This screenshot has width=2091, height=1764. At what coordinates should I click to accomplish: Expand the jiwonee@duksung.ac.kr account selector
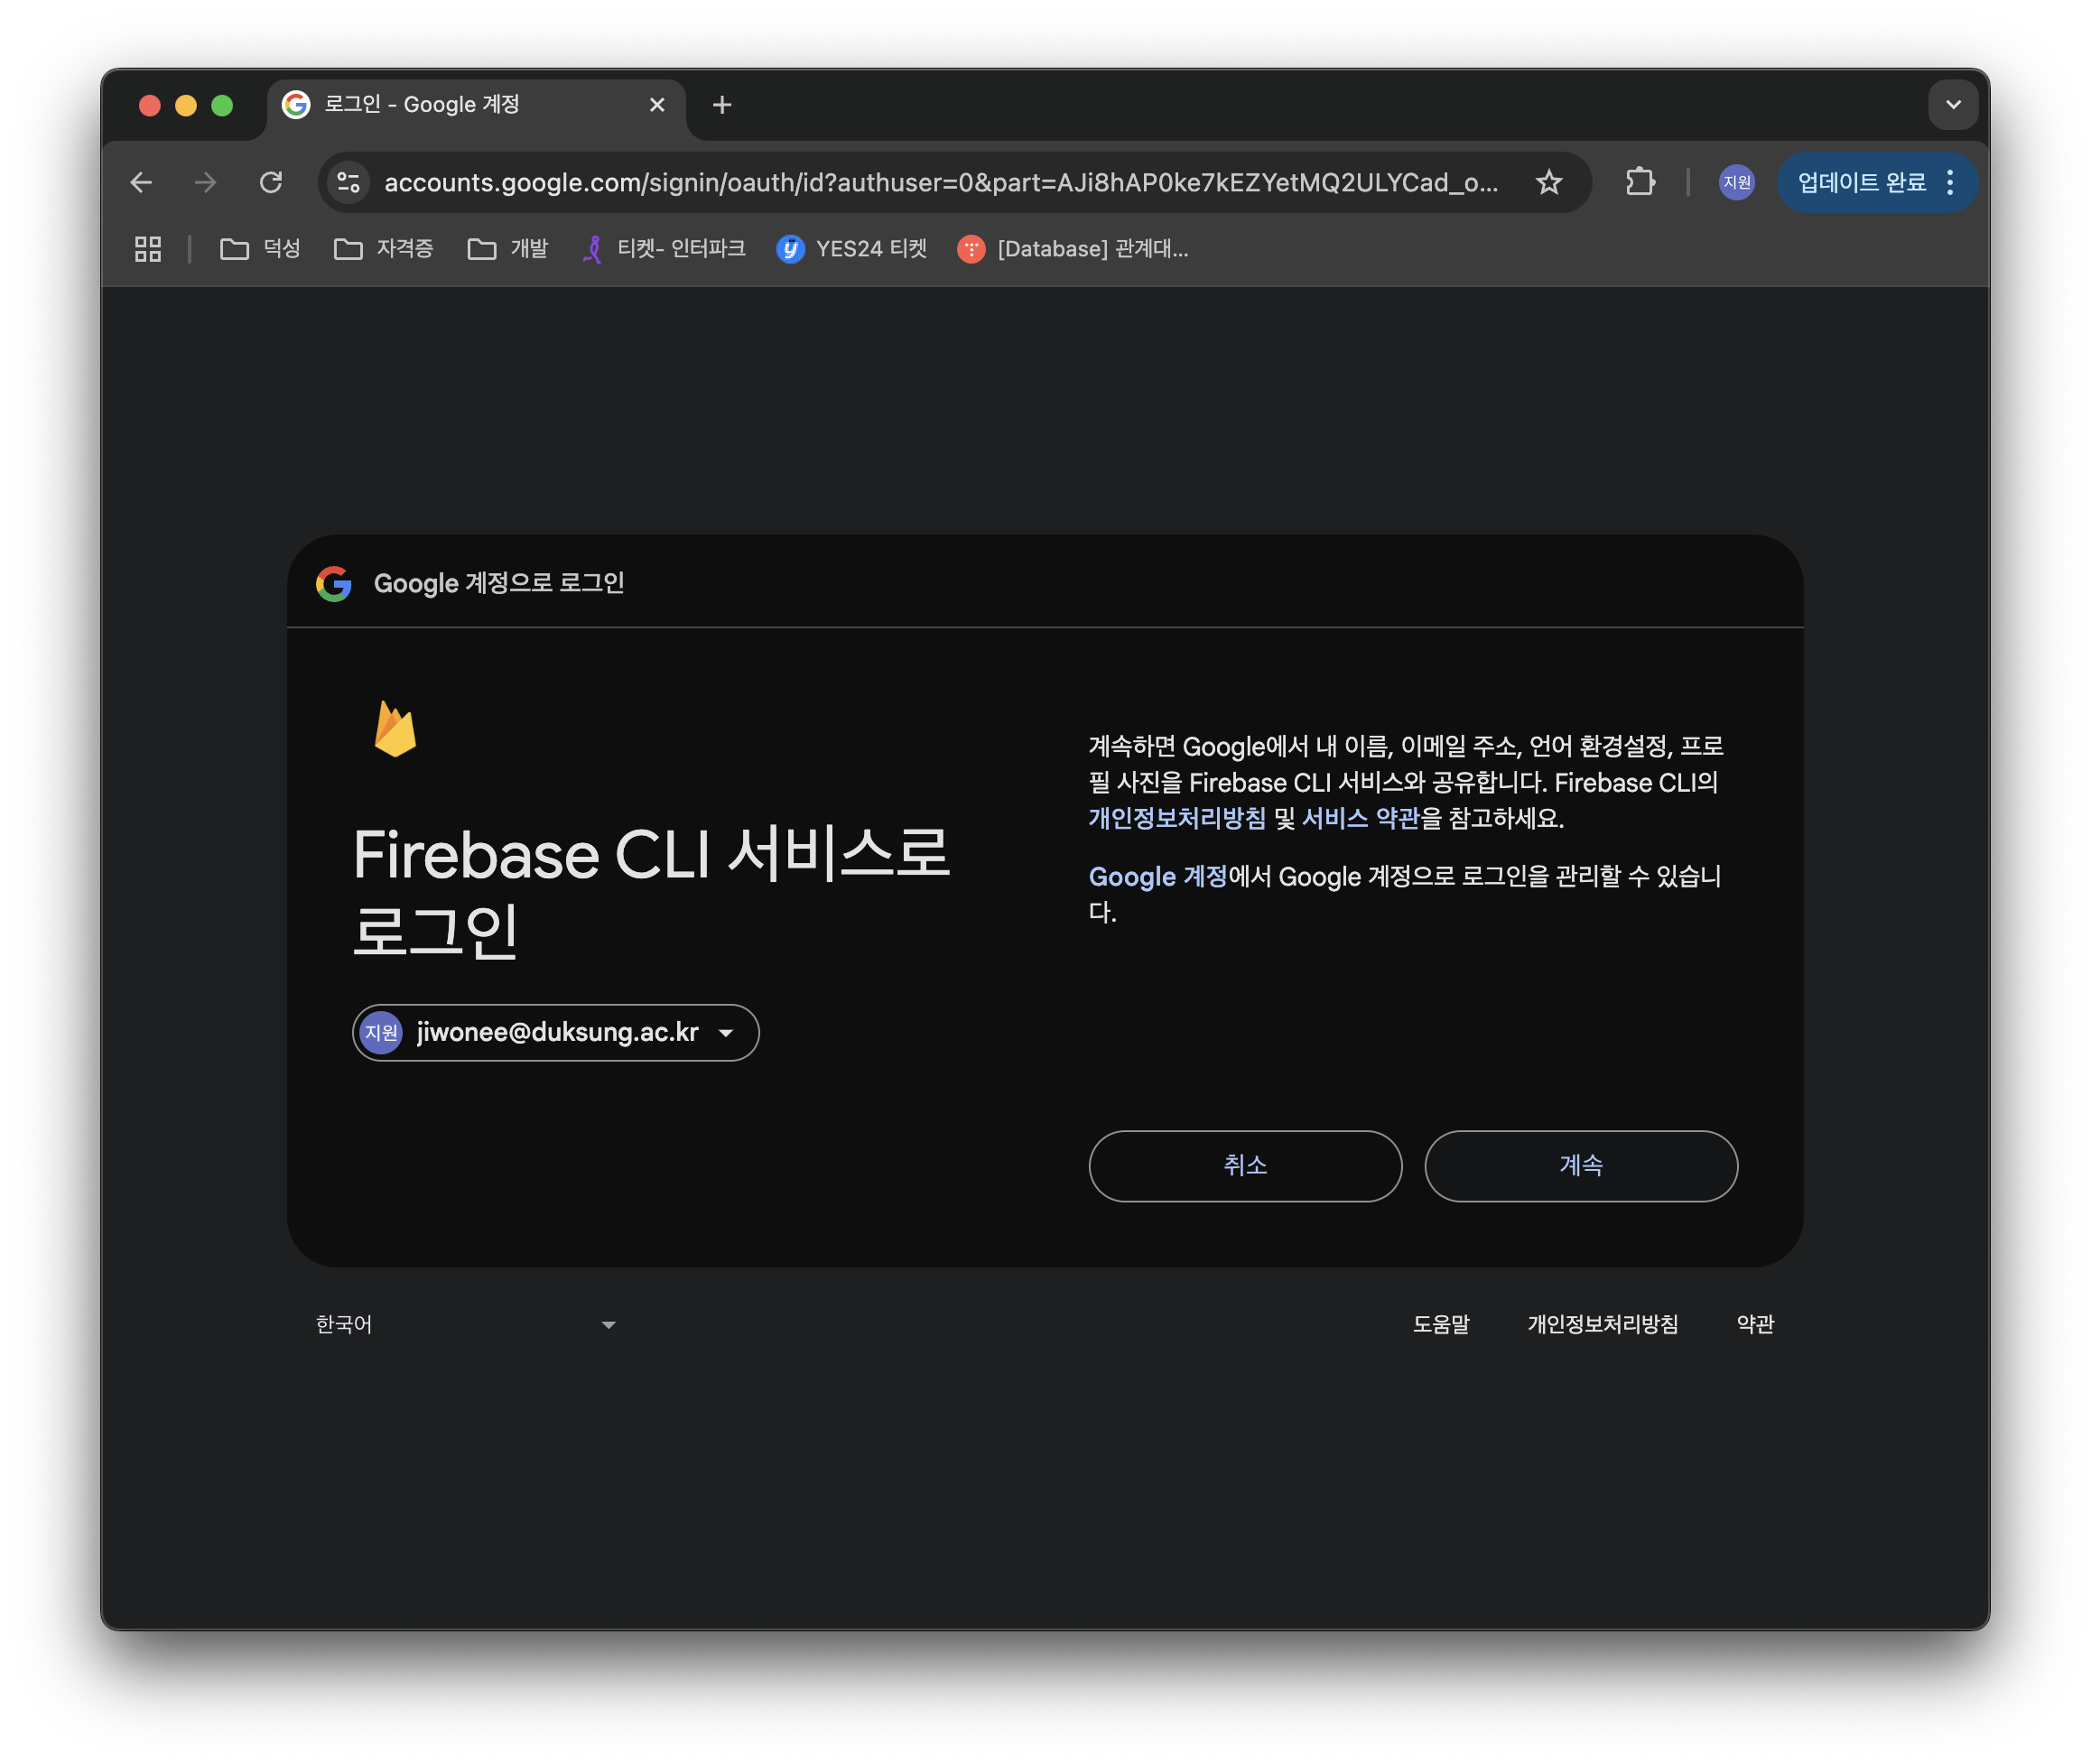click(x=556, y=1032)
